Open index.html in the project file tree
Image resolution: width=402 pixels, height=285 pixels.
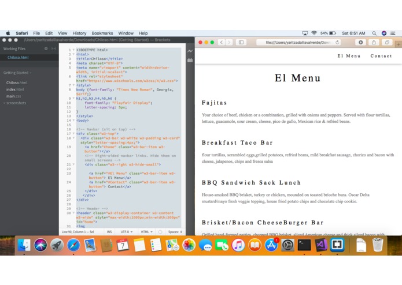[x=15, y=89]
